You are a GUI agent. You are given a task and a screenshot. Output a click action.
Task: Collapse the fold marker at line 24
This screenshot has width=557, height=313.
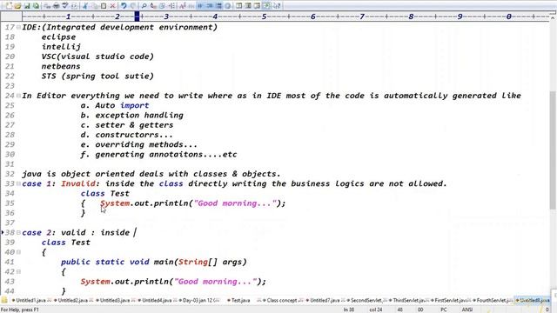coord(18,96)
